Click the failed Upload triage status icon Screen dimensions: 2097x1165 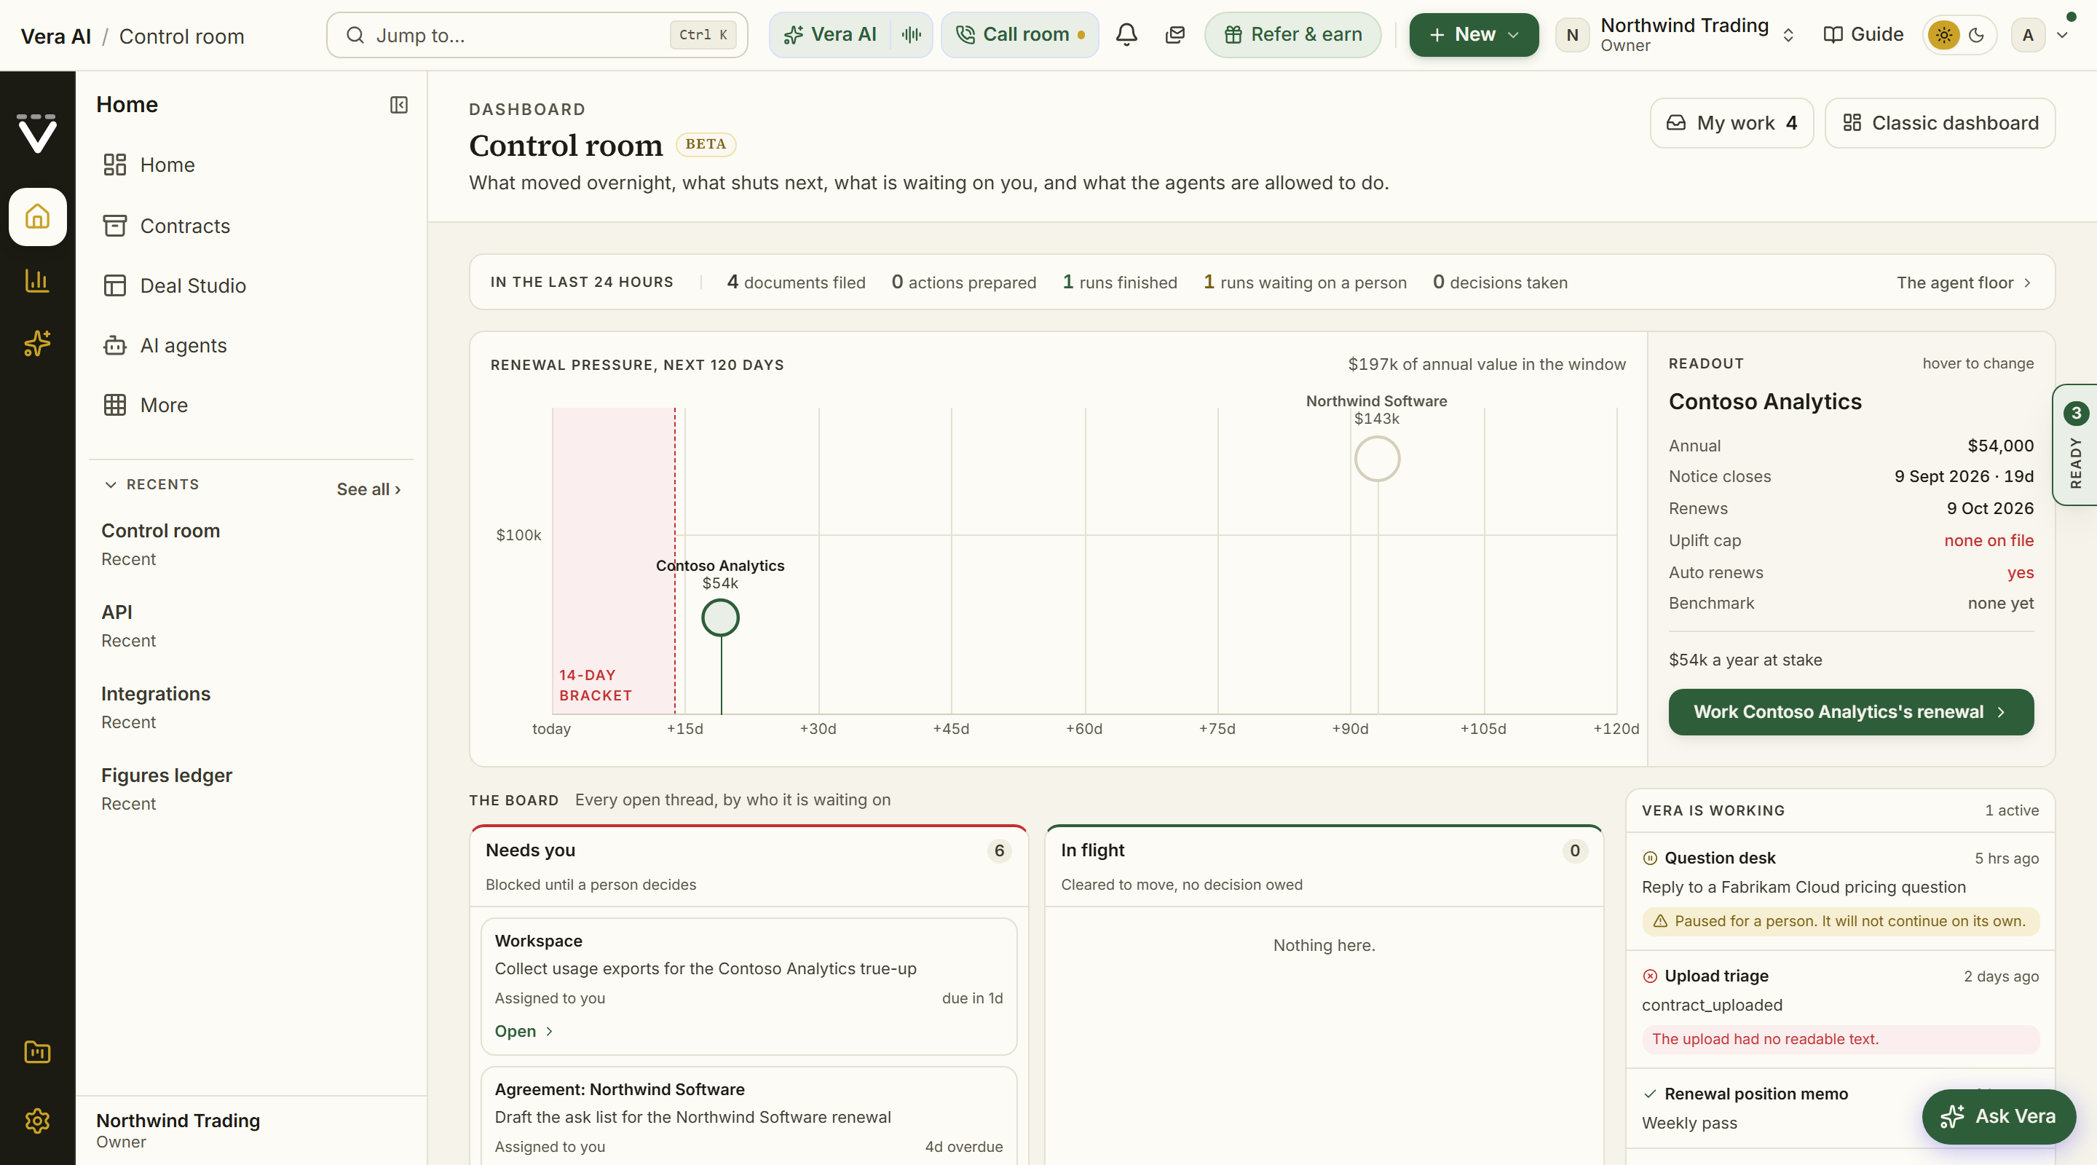tap(1650, 976)
